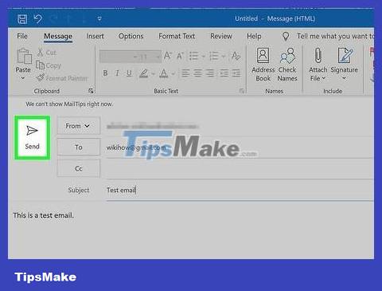Open the Customize Quick Access Toolbar dropdown
The width and height of the screenshot is (382, 291).
99,19
